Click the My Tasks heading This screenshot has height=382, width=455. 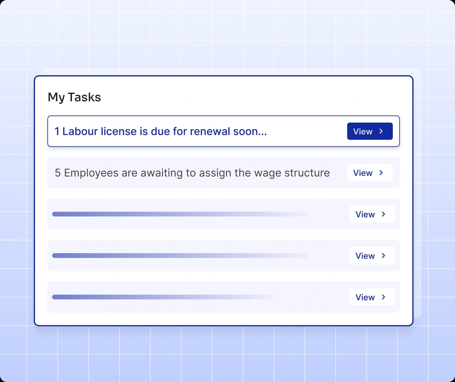tap(74, 97)
